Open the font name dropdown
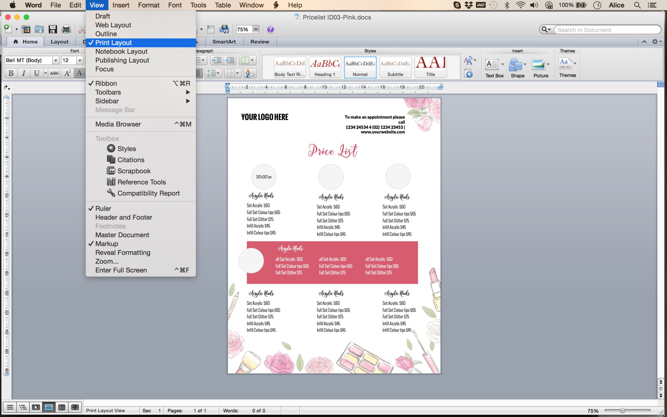 [56, 60]
